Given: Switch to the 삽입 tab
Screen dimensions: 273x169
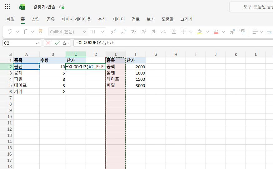Looking at the screenshot, I should (x=36, y=19).
